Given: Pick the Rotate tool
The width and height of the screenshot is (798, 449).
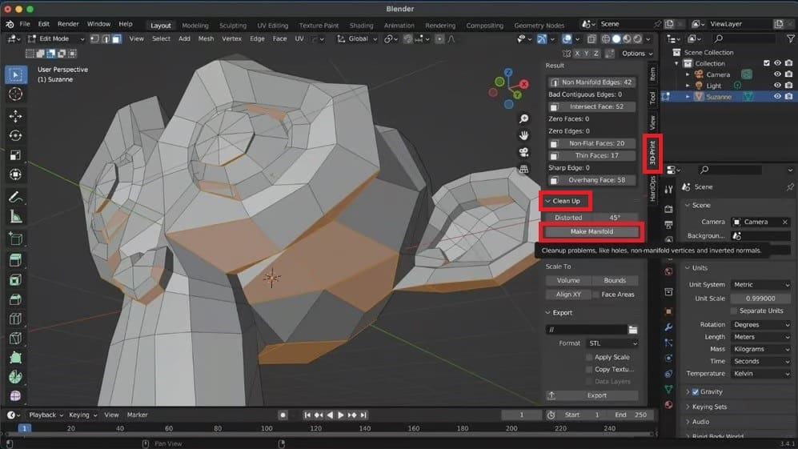Looking at the screenshot, I should pyautogui.click(x=15, y=136).
